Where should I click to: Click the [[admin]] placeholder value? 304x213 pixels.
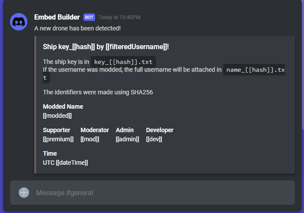127,139
